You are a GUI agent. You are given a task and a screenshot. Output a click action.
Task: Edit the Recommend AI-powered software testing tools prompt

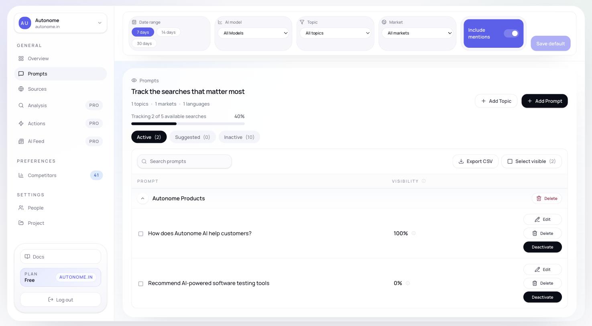pyautogui.click(x=543, y=269)
